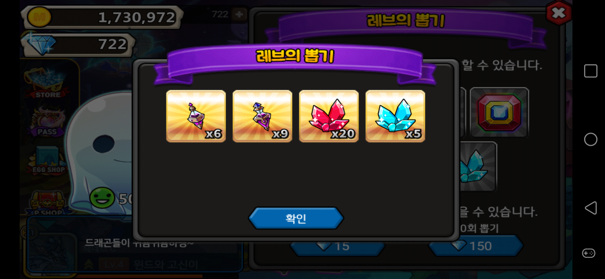This screenshot has width=605, height=279.
Task: Tap the red crystal x20 reward
Action: click(329, 116)
